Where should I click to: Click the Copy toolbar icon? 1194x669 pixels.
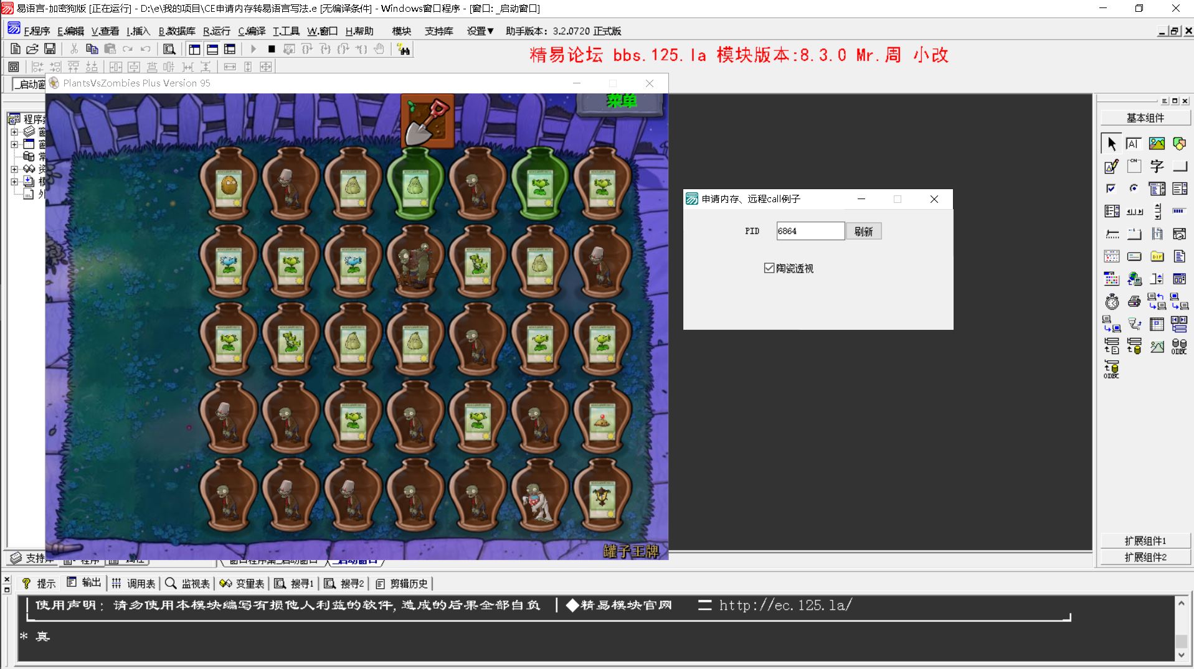[92, 49]
